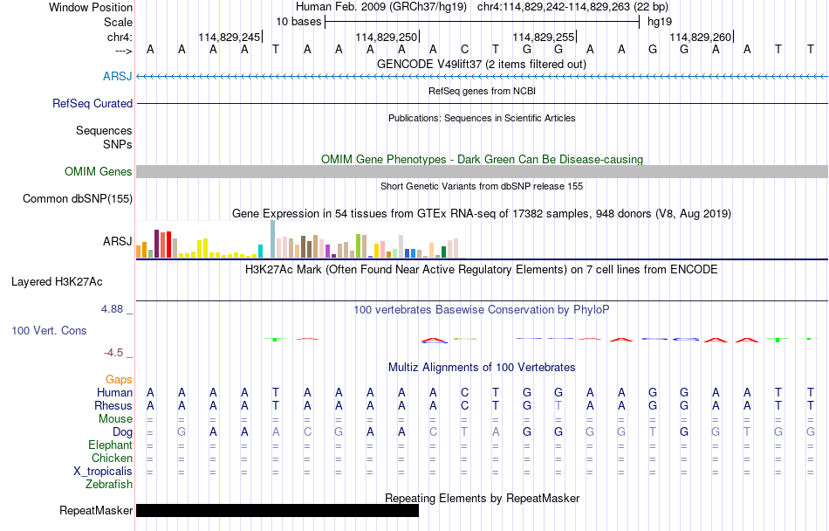The width and height of the screenshot is (829, 531).
Task: Select the Dog alignment row label
Action: [123, 432]
